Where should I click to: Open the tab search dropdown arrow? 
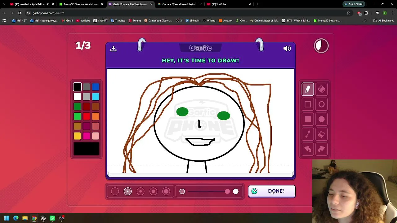pyautogui.click(x=4, y=4)
